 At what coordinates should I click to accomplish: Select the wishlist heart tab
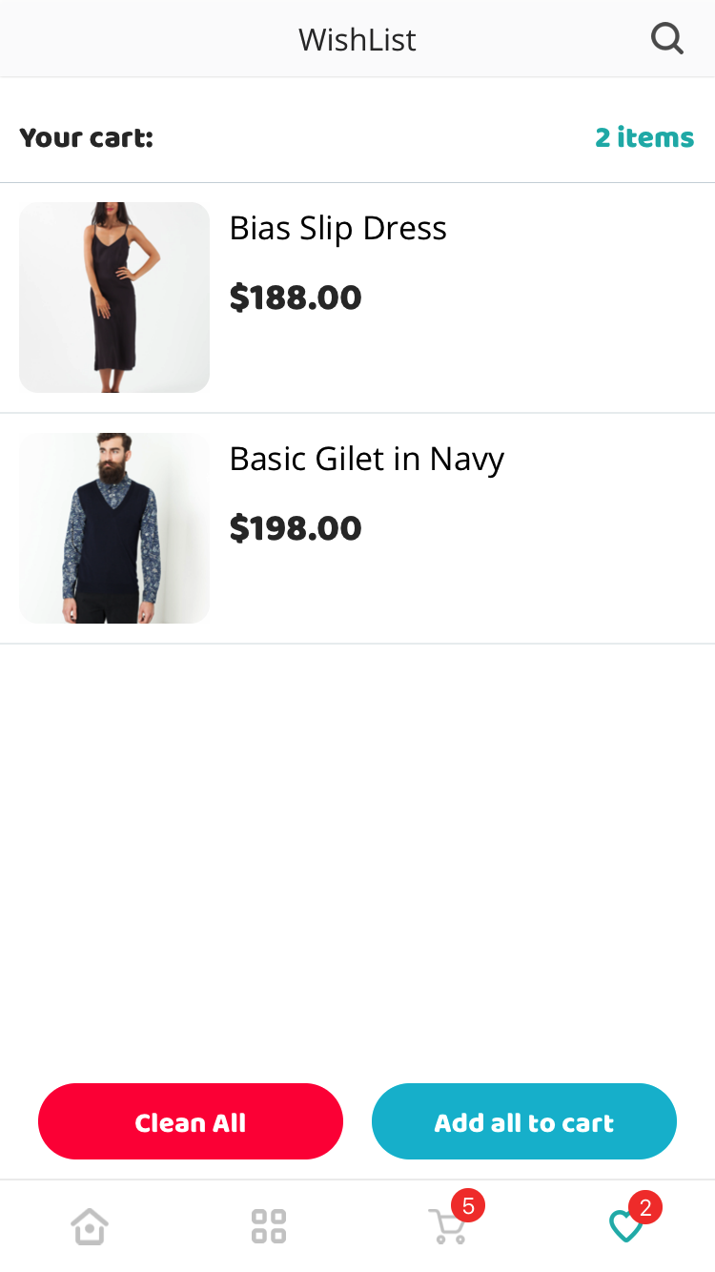point(624,1227)
